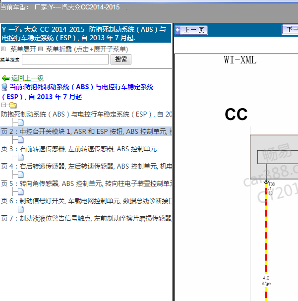
Task: Click the document icon above 页 4
Action: (21, 157)
